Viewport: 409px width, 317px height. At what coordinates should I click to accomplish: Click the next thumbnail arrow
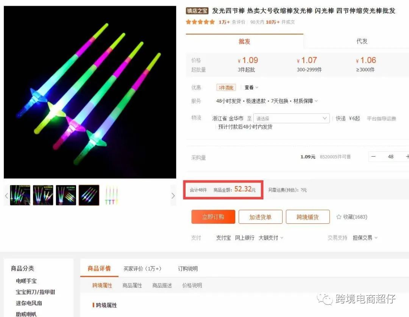(173, 196)
